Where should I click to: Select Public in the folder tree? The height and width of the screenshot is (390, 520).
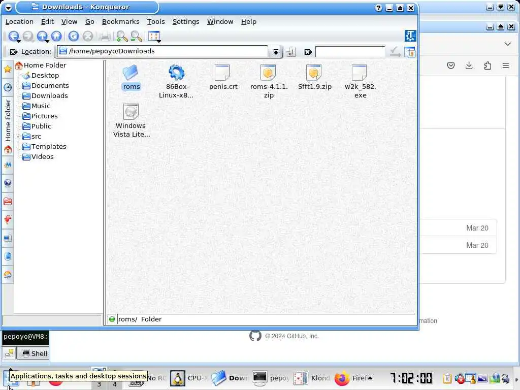point(37,126)
